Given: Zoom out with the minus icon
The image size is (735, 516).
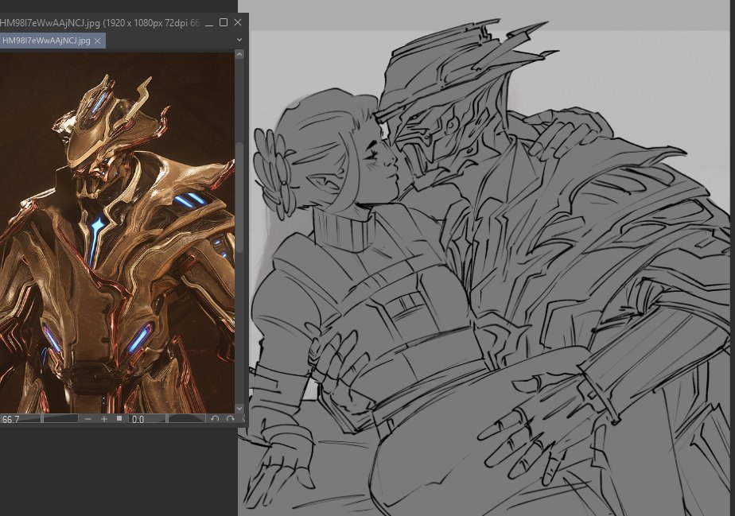Looking at the screenshot, I should [x=87, y=419].
